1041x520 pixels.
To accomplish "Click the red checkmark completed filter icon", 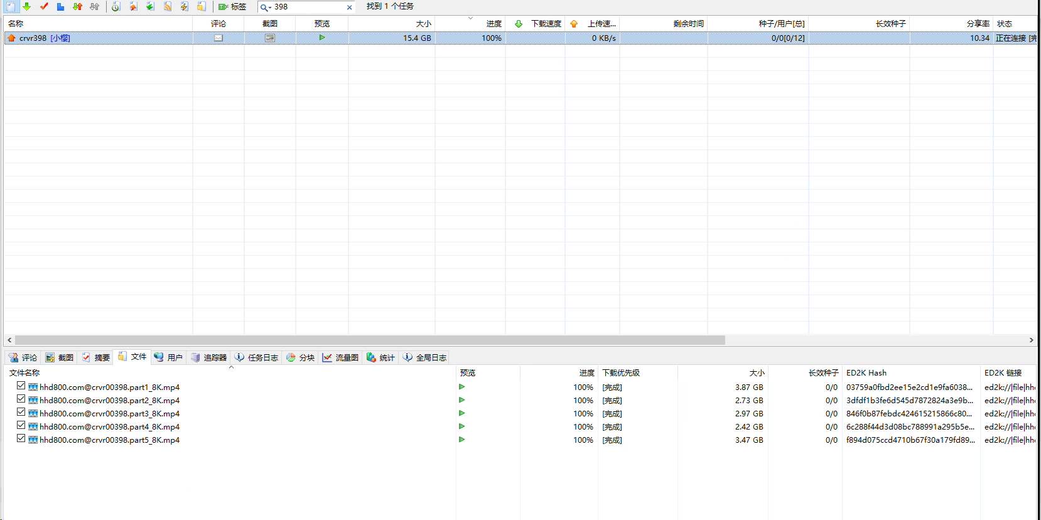I will click(x=44, y=7).
